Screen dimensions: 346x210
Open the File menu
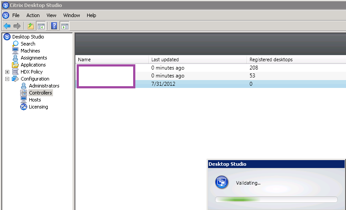click(16, 15)
